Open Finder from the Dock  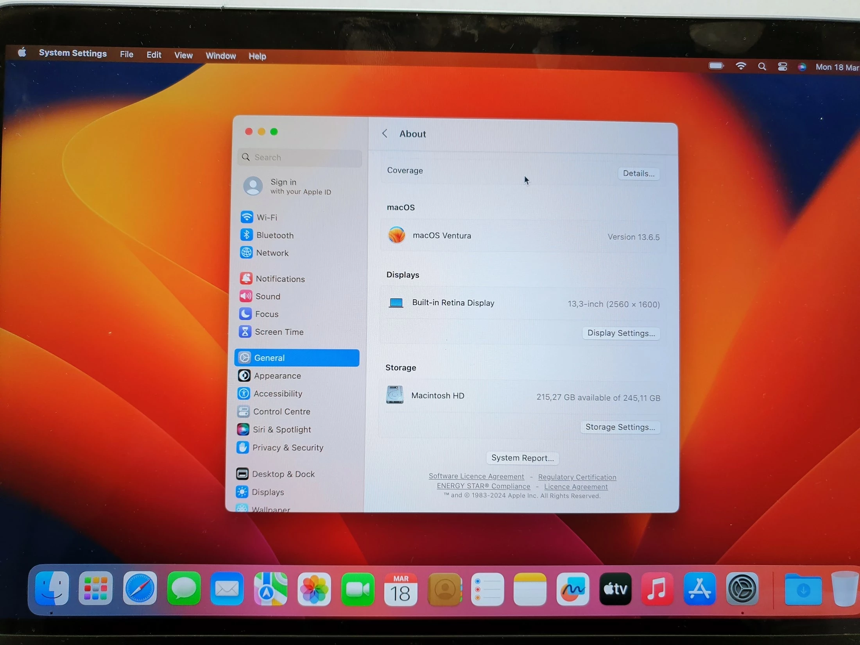click(52, 588)
